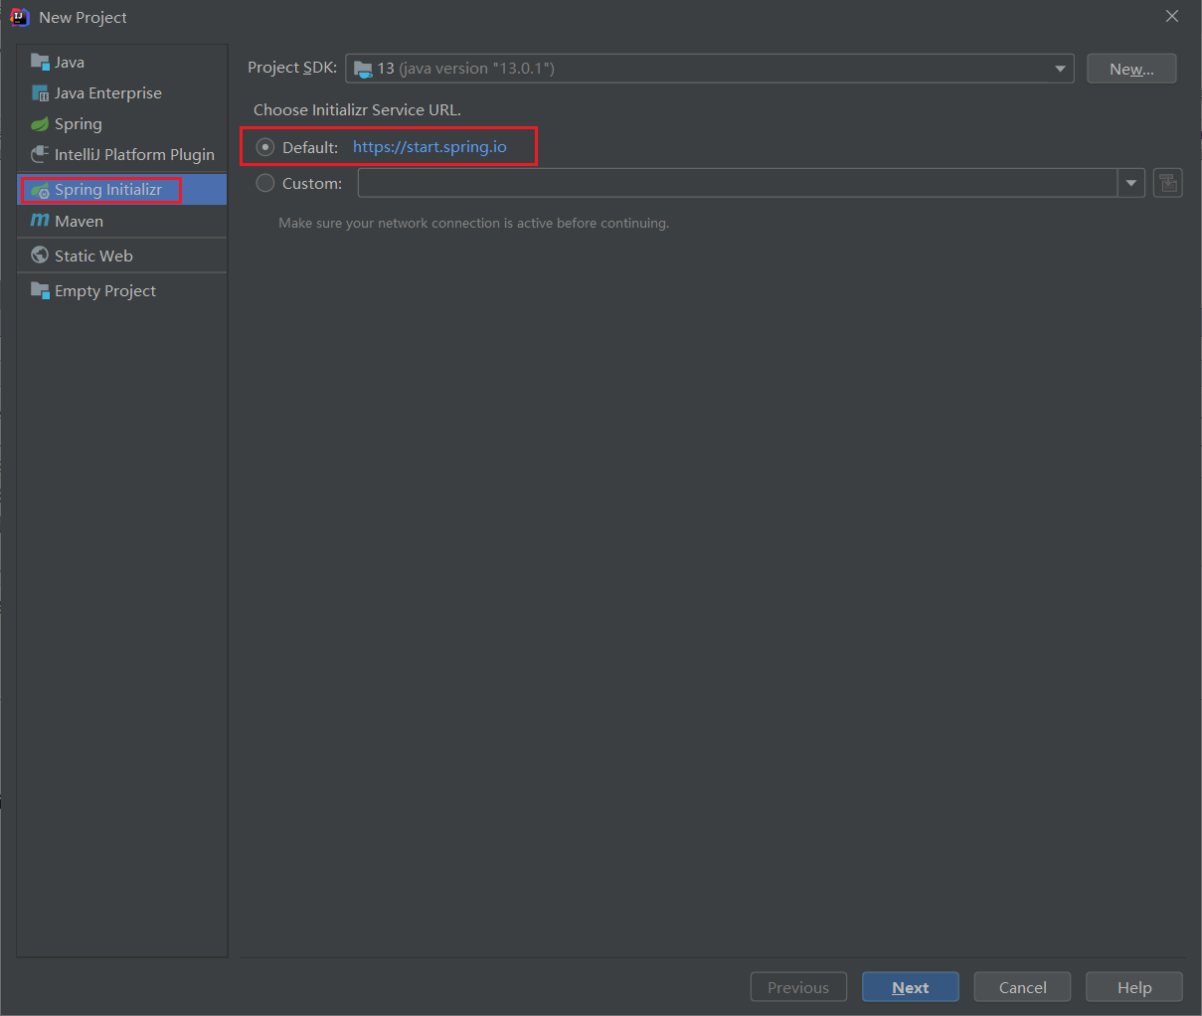Click the IntelliJ Platform Plugin plug icon
The image size is (1202, 1016).
point(40,154)
